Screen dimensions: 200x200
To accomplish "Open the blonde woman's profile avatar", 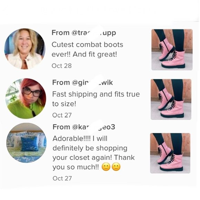I will (x=25, y=49).
